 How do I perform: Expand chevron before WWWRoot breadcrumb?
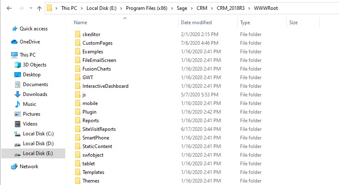(249, 9)
